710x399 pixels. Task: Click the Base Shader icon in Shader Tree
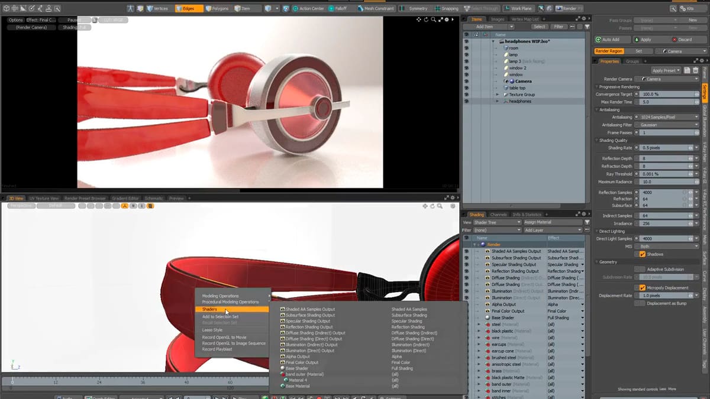coord(488,317)
